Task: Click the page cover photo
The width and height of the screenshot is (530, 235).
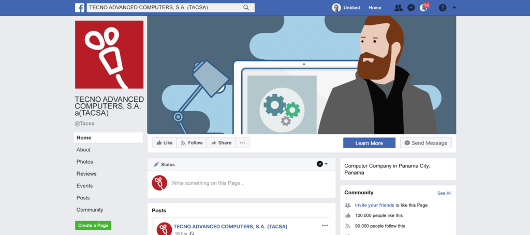Action: 302,75
